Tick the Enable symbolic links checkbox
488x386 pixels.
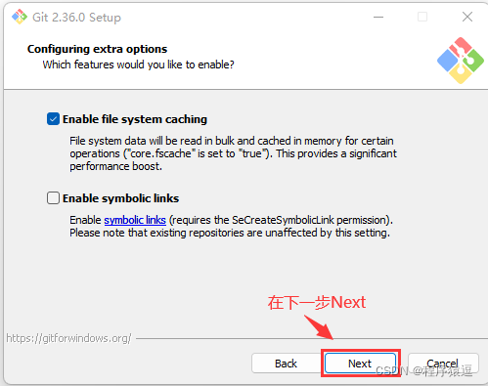tap(53, 198)
